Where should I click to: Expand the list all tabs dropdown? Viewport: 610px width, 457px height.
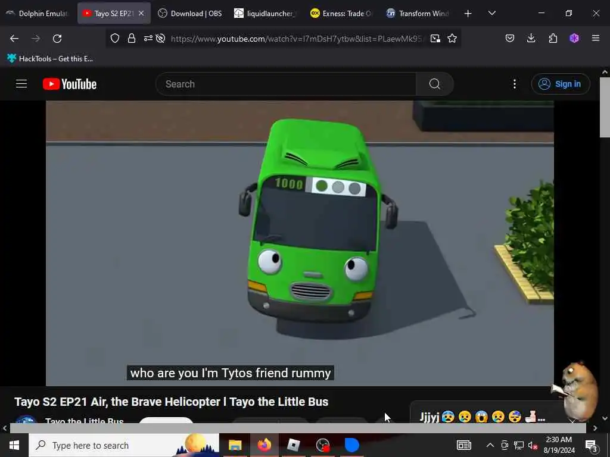491,13
